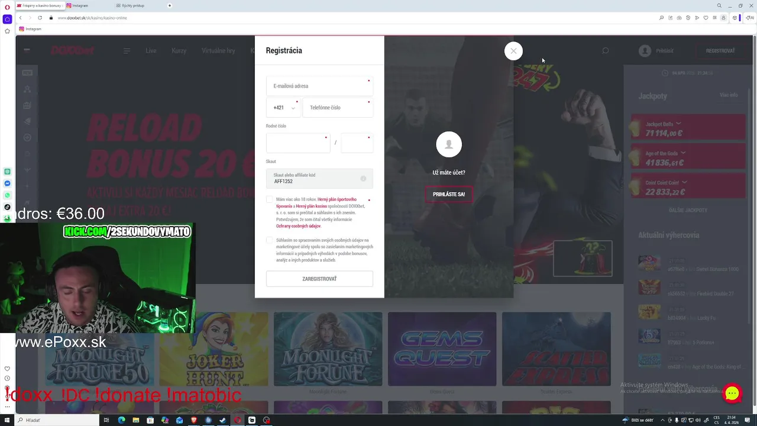Viewport: 757px width, 426px height.
Task: Open the Ochrany osobných údajov link
Action: 299,226
